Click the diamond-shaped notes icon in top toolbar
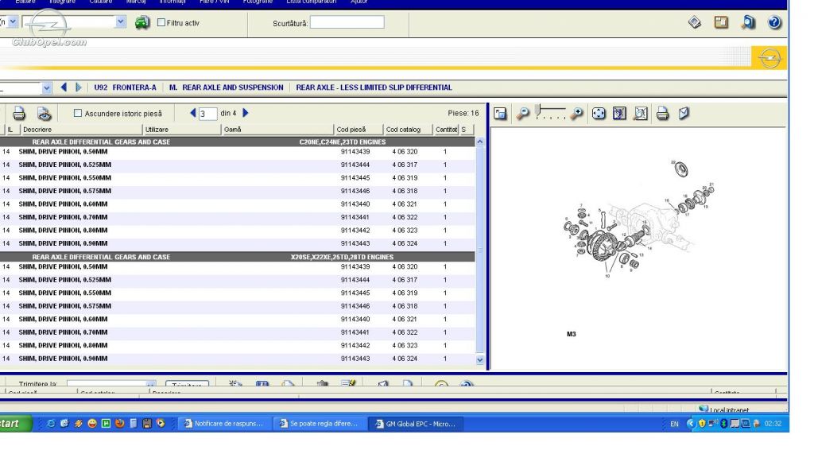The width and height of the screenshot is (814, 458). tap(695, 22)
